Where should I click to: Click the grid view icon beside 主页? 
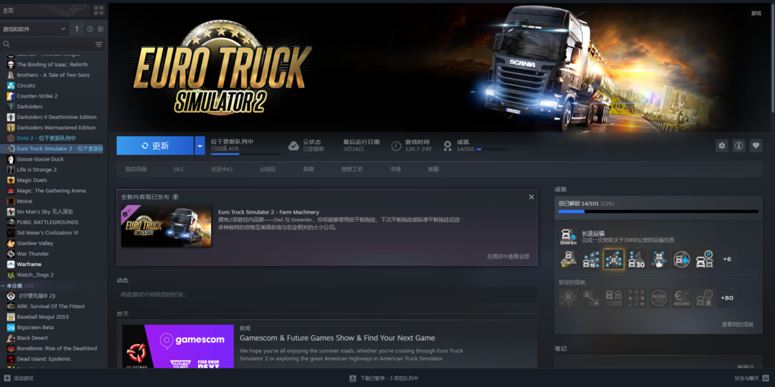point(99,10)
